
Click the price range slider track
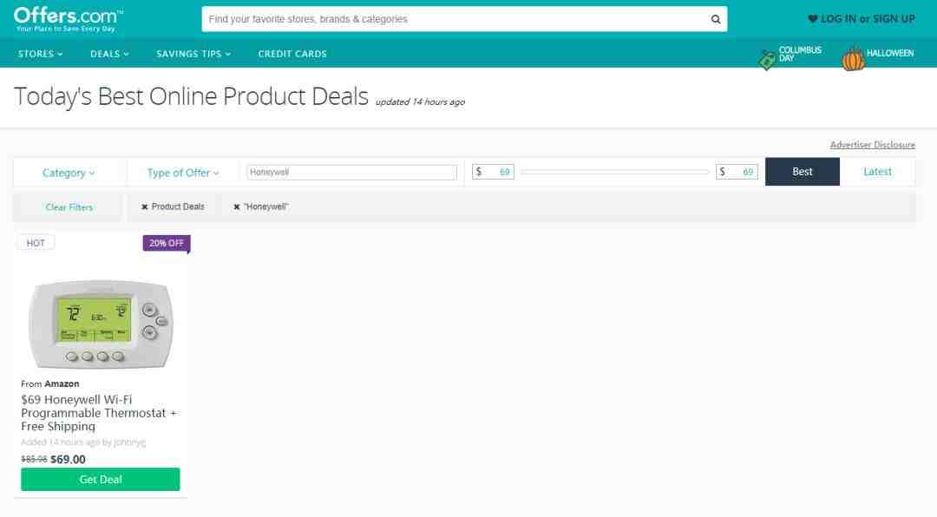614,172
